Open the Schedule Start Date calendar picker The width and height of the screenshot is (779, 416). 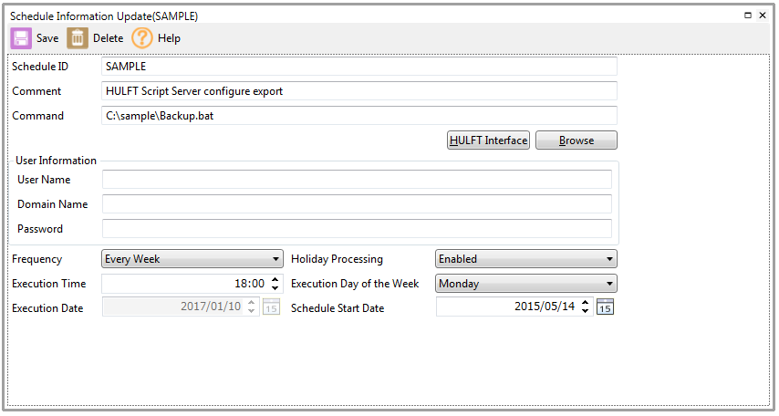606,307
